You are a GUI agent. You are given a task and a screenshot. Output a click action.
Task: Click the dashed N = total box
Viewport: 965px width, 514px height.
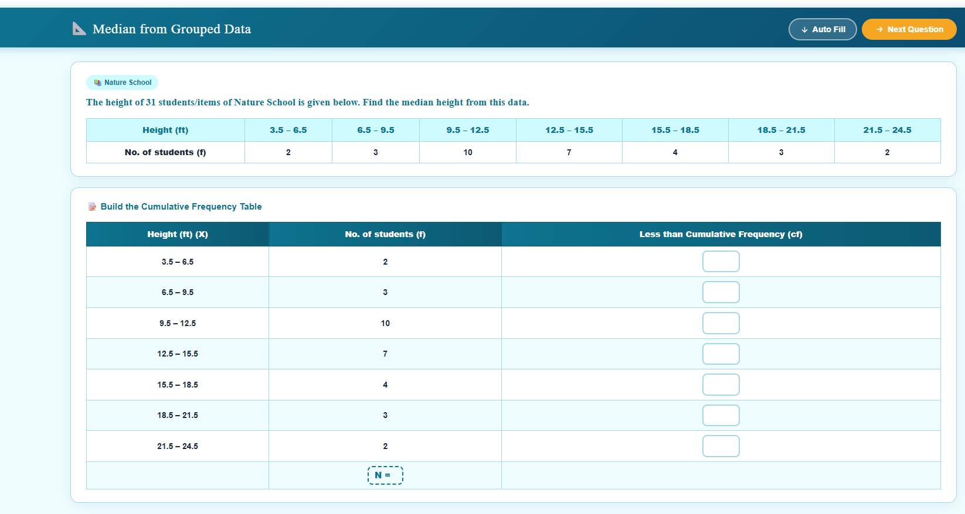[x=385, y=475]
